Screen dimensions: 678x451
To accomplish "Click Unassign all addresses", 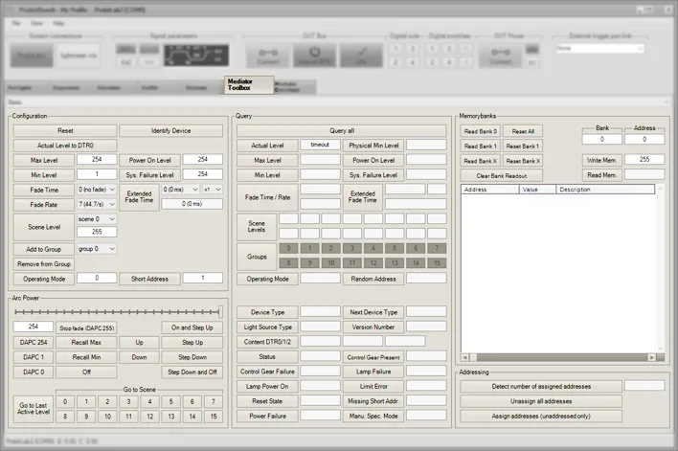I will [x=541, y=401].
